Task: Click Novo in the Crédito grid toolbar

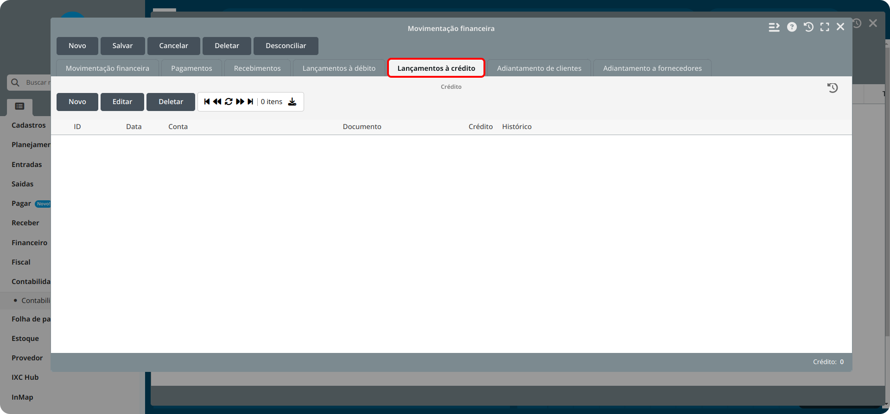Action: click(77, 102)
